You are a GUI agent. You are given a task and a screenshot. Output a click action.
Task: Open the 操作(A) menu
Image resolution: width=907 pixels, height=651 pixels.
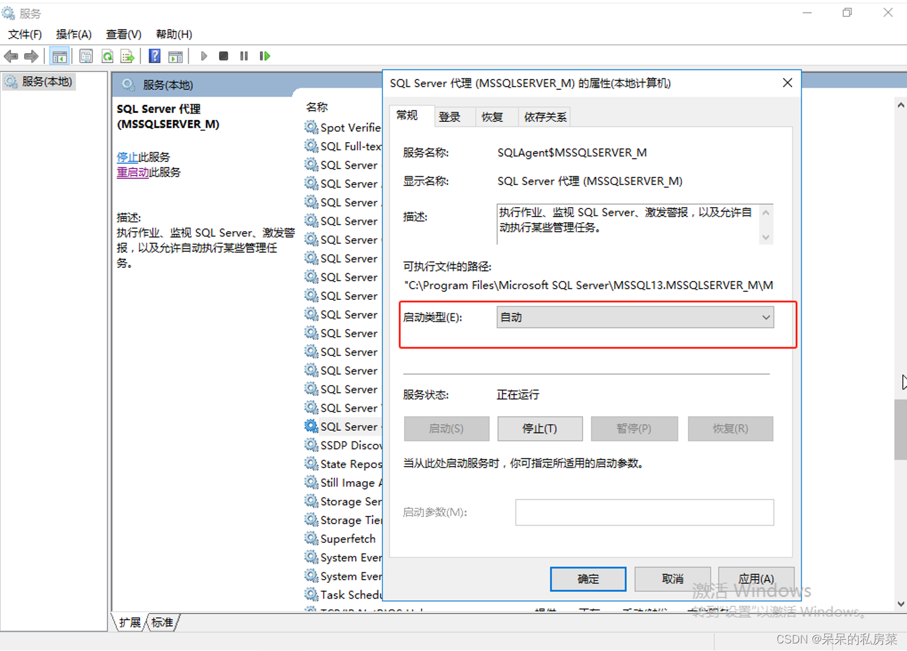coord(74,34)
